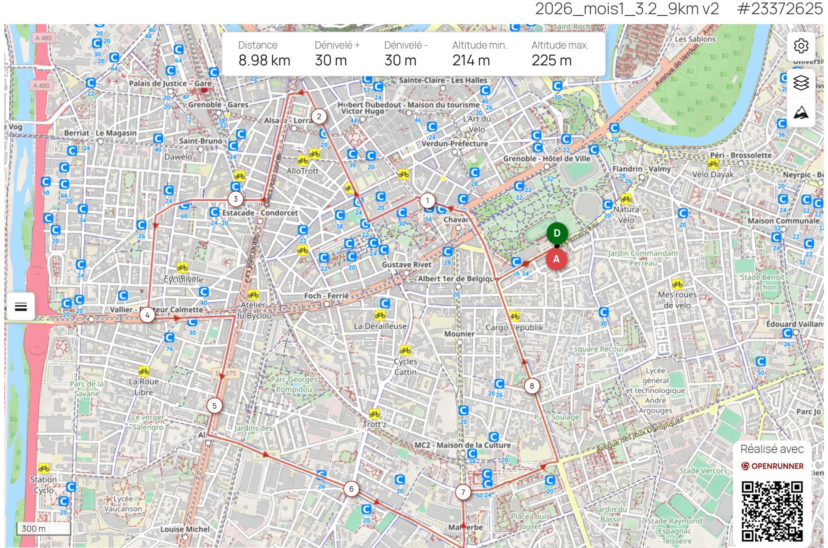Click the Natura Vélo bike shop icon
Image resolution: width=828 pixels, height=548 pixels.
click(x=626, y=199)
